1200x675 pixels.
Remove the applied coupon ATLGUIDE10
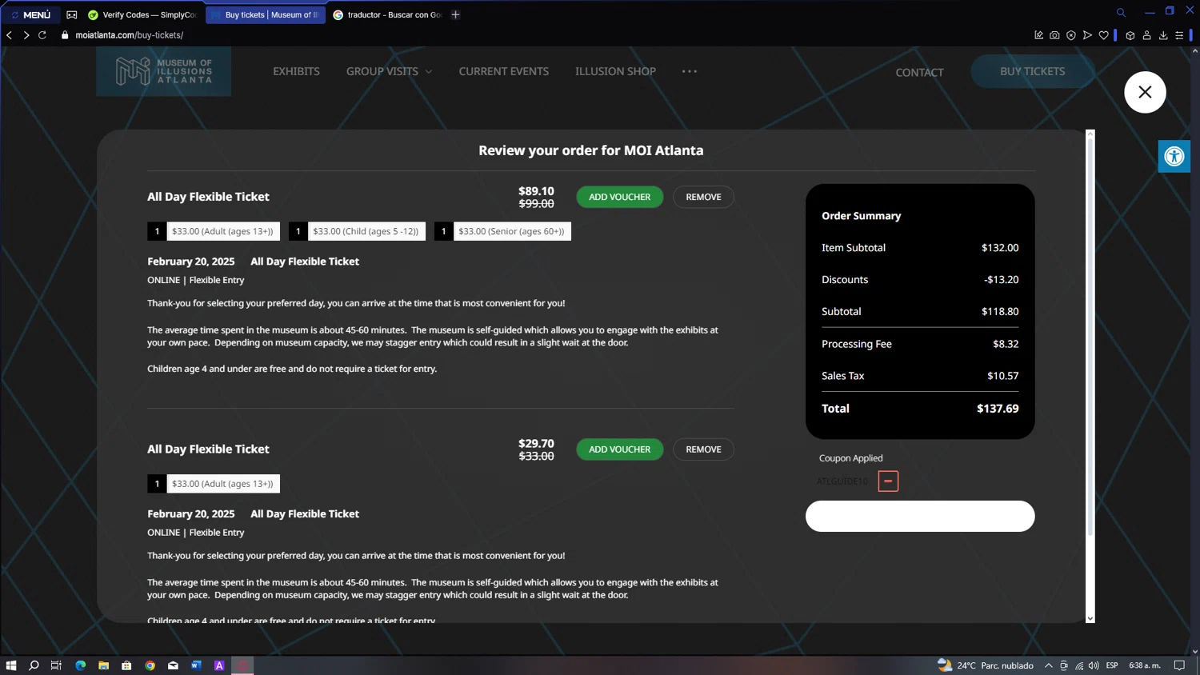(888, 481)
